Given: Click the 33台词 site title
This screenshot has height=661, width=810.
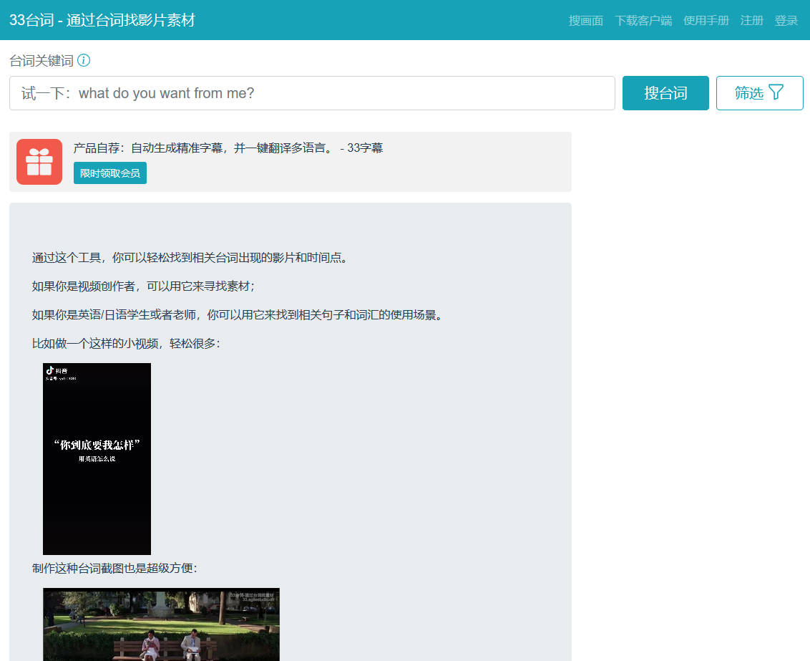Looking at the screenshot, I should pyautogui.click(x=102, y=20).
